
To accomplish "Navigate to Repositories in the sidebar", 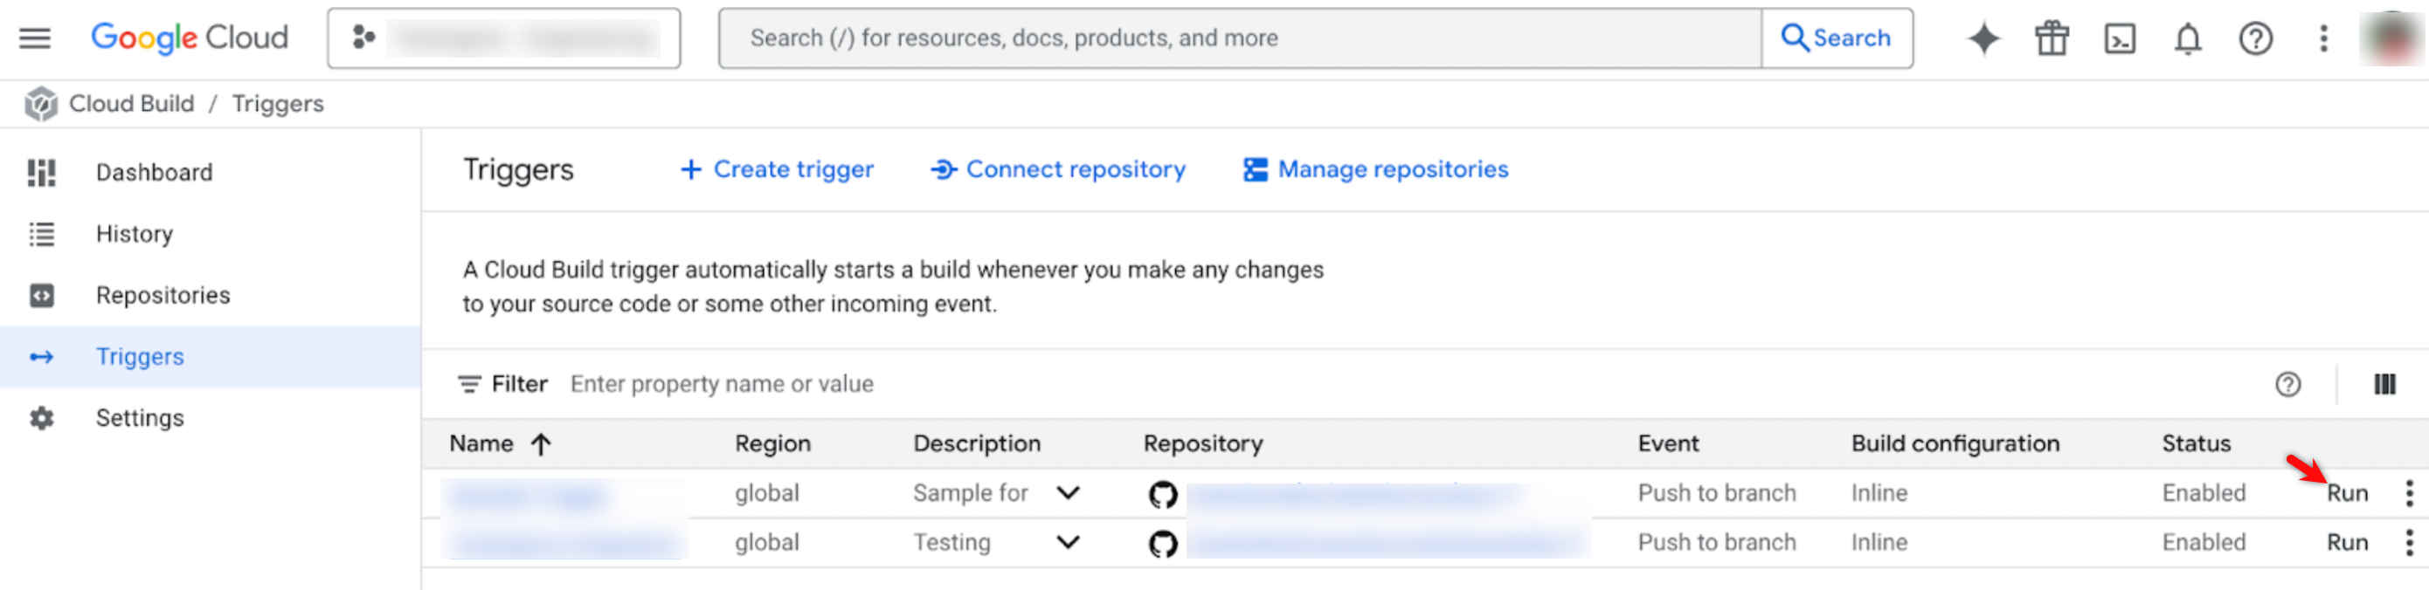I will [x=163, y=295].
